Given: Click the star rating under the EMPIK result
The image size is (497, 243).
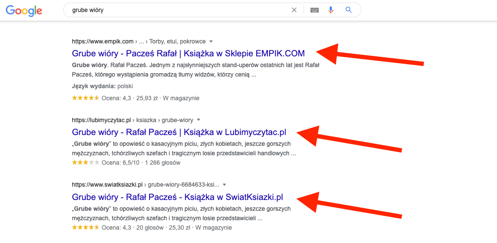Looking at the screenshot, I should click(x=85, y=98).
